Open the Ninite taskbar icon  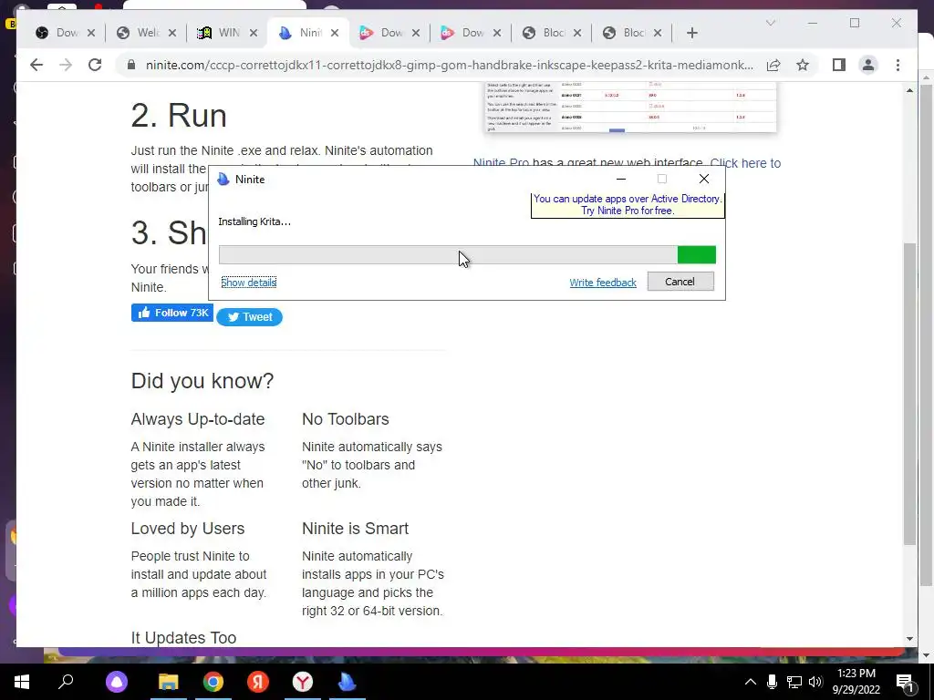coord(348,682)
